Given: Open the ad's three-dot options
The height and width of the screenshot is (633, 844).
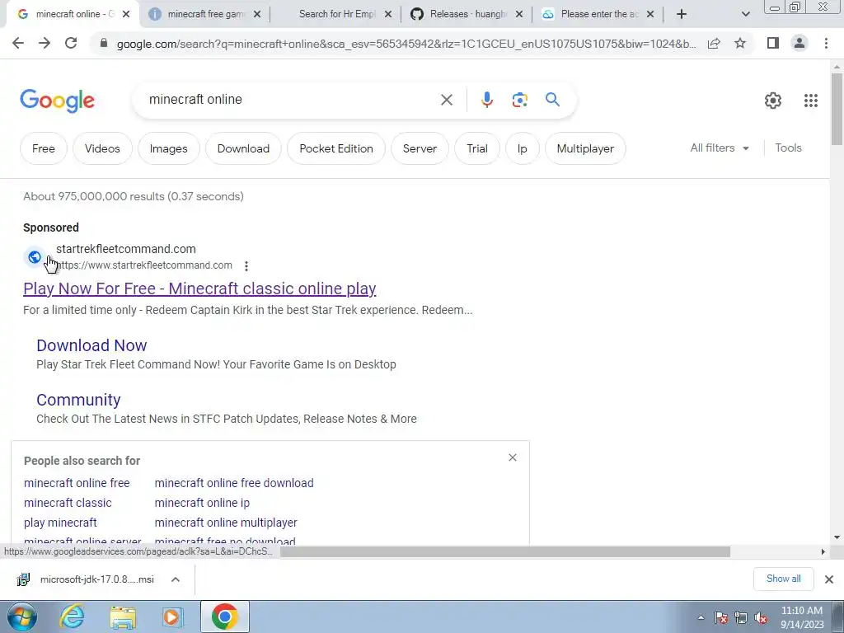Looking at the screenshot, I should point(246,266).
